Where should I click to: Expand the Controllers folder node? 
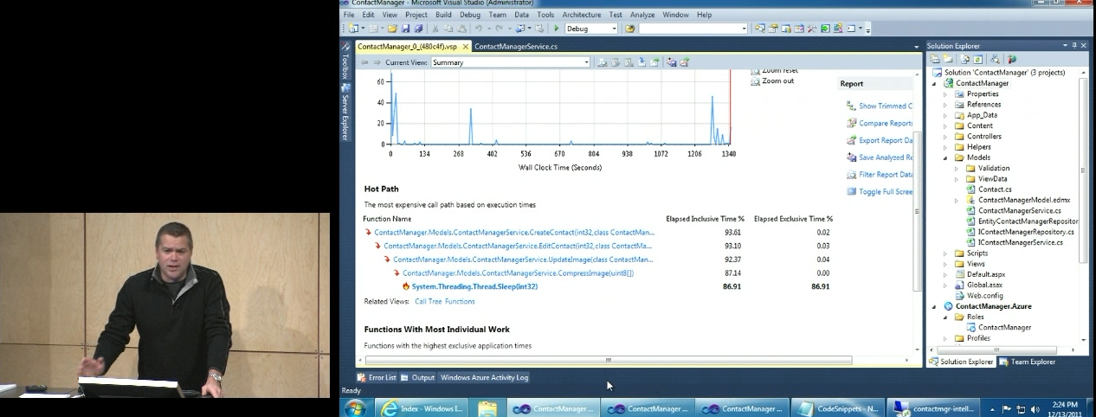(945, 136)
